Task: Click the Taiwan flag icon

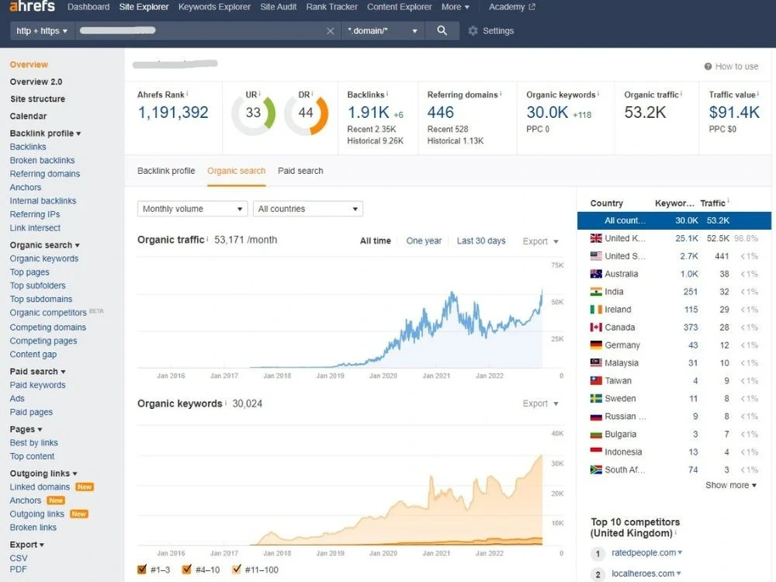Action: coord(596,380)
